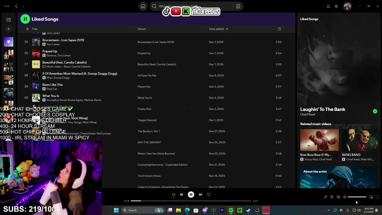Expand Your Library sidebar icon
Viewport: 382px width, 215px height.
click(8, 20)
